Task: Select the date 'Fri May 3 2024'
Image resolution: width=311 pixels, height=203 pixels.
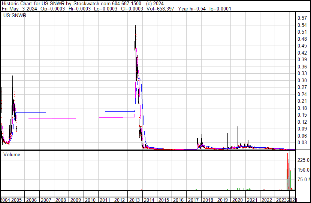Action: [x=19, y=9]
